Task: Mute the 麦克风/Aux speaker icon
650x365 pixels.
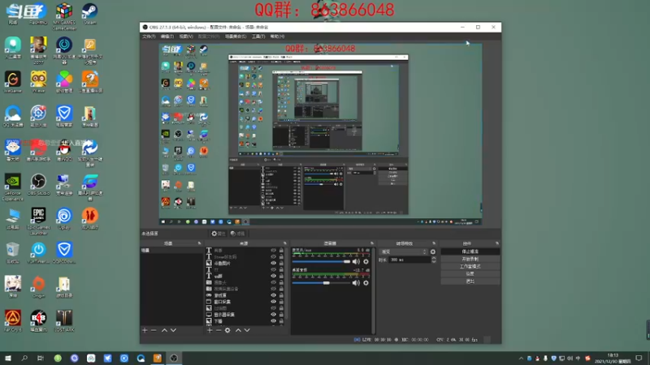Action: [356, 261]
